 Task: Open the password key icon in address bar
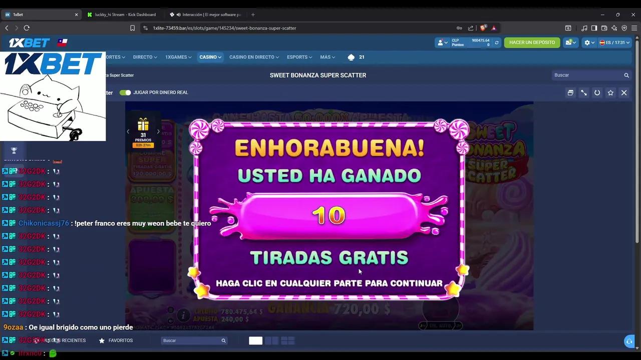[x=459, y=28]
